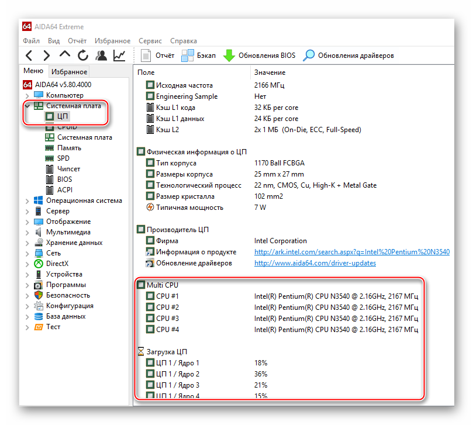Open Обновления драйверов from toolbar
Viewport: 473px width, 425px height.
[348, 56]
